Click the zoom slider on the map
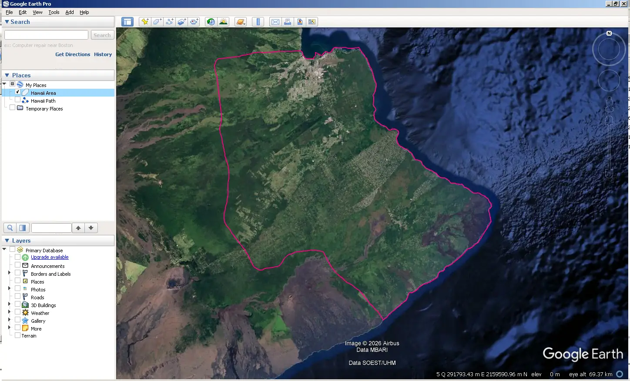This screenshot has width=630, height=381. pyautogui.click(x=609, y=147)
